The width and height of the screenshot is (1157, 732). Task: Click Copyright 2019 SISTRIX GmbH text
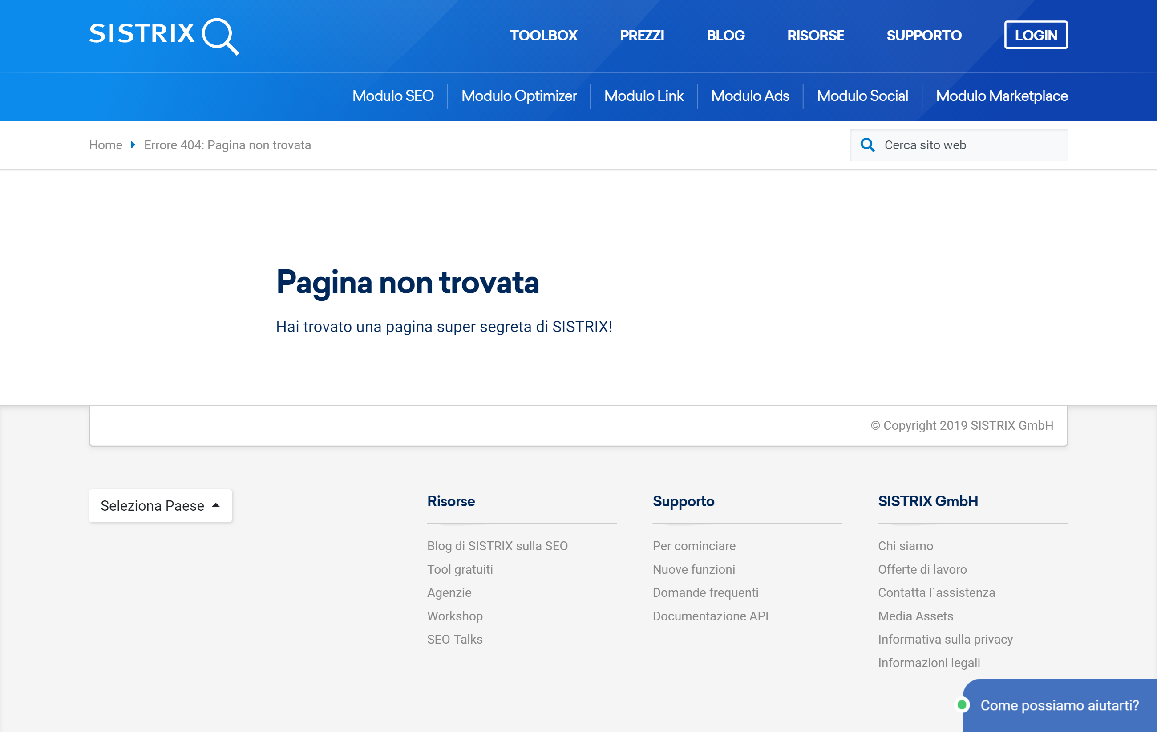click(962, 425)
